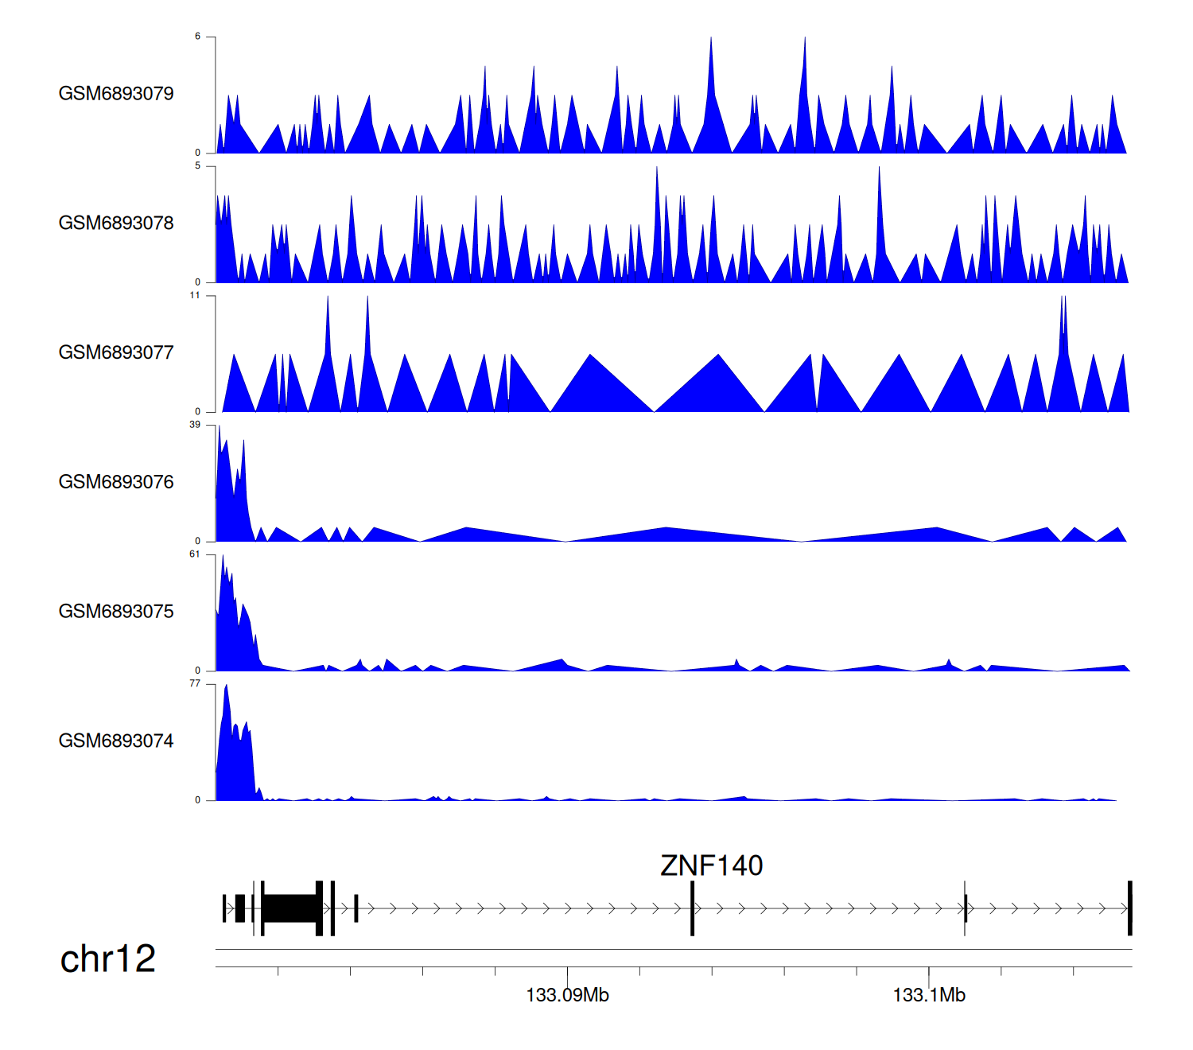Click the 133.1Mb axis position label
Viewport: 1193px width, 1050px height.
[928, 995]
